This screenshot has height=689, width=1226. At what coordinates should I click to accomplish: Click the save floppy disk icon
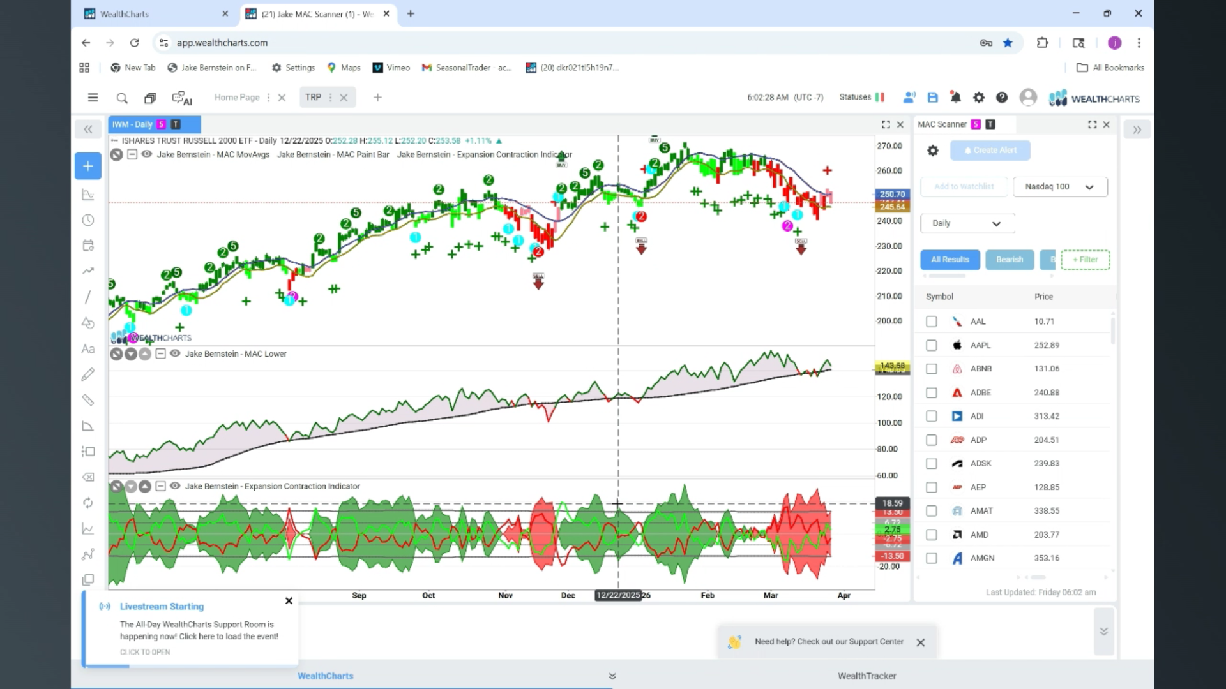[932, 98]
